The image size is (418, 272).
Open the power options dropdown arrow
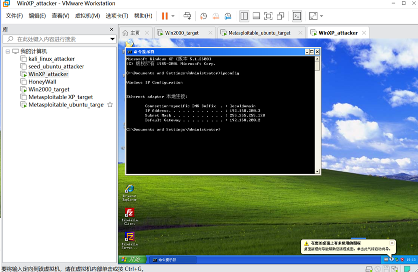click(173, 16)
